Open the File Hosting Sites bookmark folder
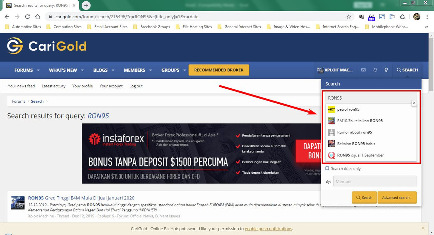This screenshot has height=235, width=434. (x=194, y=27)
